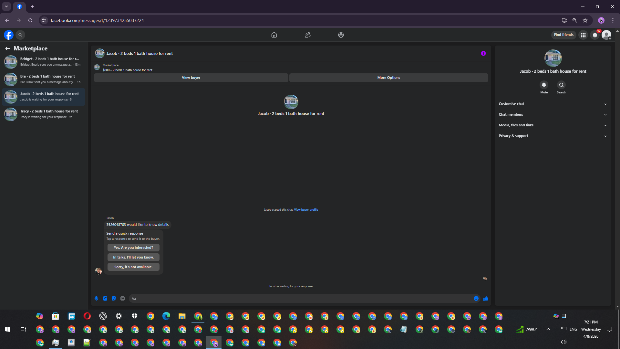Expand the Customise chat section
The image size is (620, 349).
coord(552,104)
